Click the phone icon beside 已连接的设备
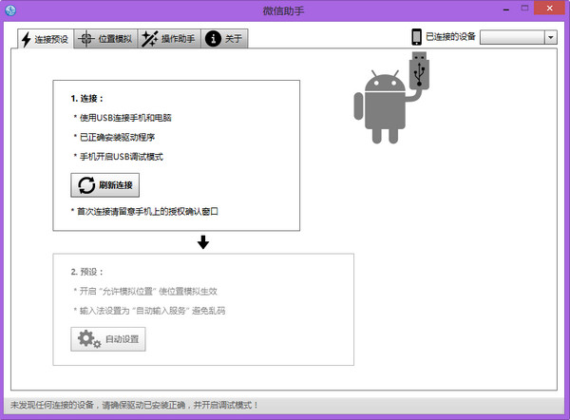The height and width of the screenshot is (420, 570). pos(416,37)
